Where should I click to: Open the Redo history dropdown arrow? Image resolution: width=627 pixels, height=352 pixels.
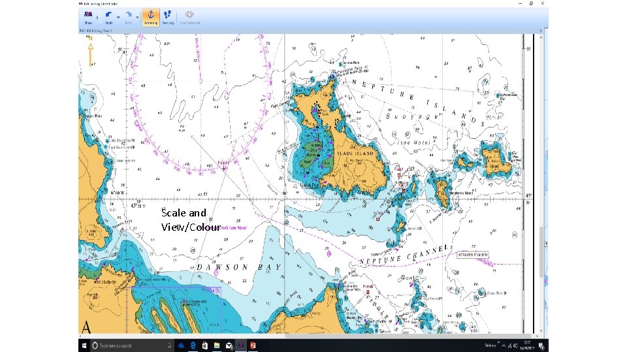pyautogui.click(x=137, y=18)
